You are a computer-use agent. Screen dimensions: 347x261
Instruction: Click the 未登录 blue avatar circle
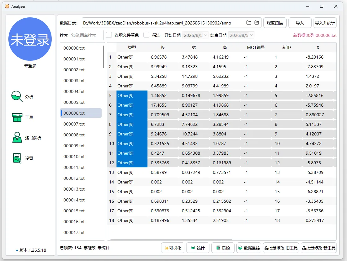30,39
